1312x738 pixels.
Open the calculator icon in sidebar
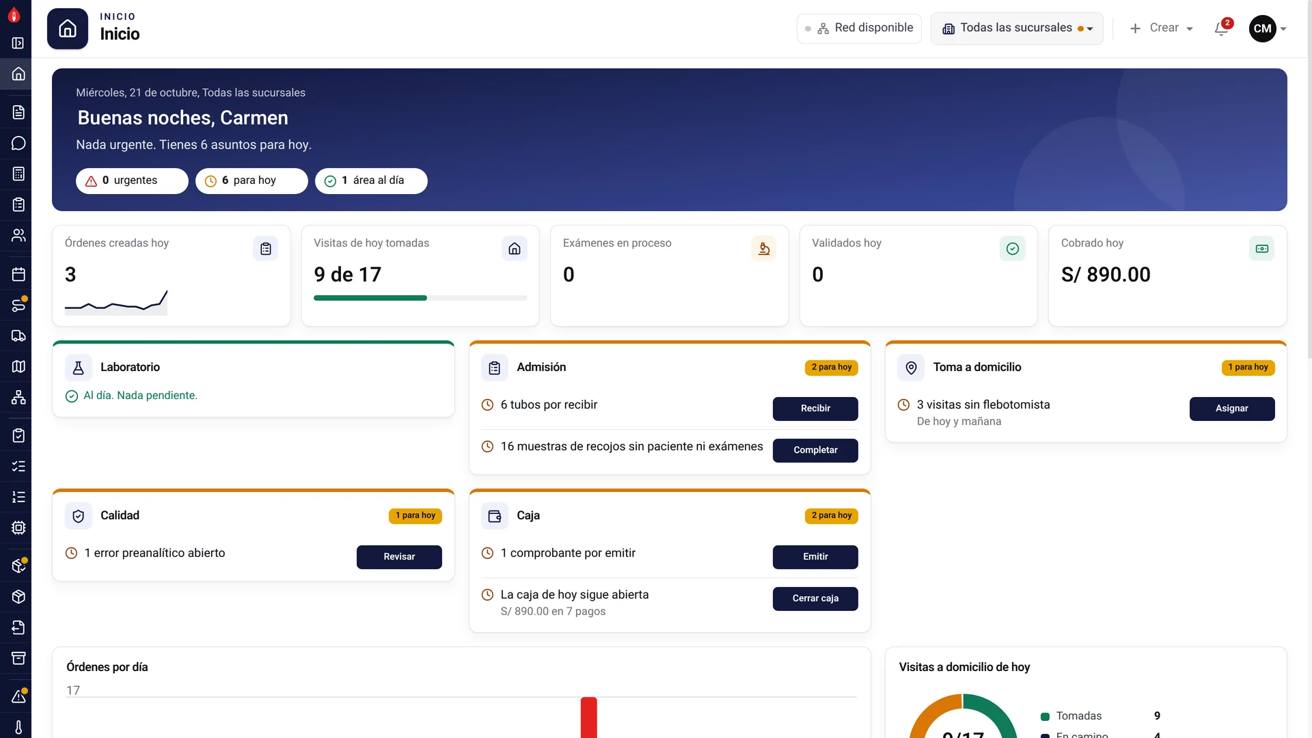pos(18,174)
